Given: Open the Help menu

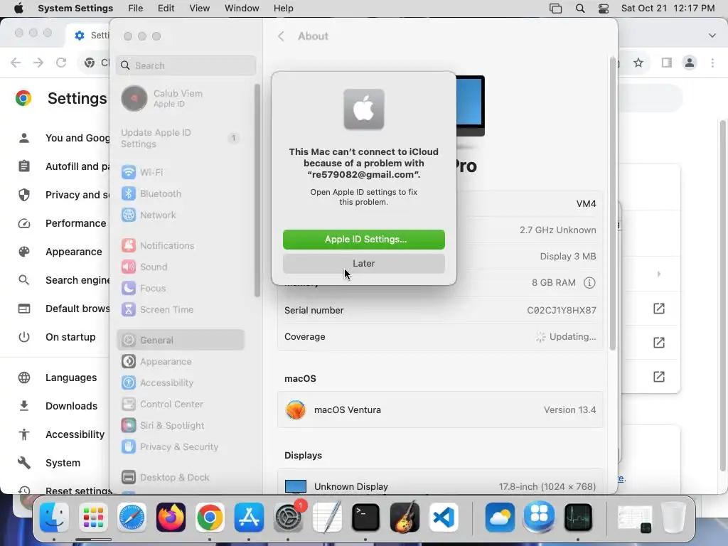Looking at the screenshot, I should click(283, 9).
